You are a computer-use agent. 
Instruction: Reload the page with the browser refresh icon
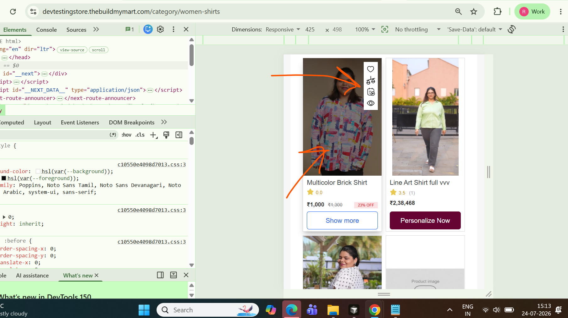13,12
